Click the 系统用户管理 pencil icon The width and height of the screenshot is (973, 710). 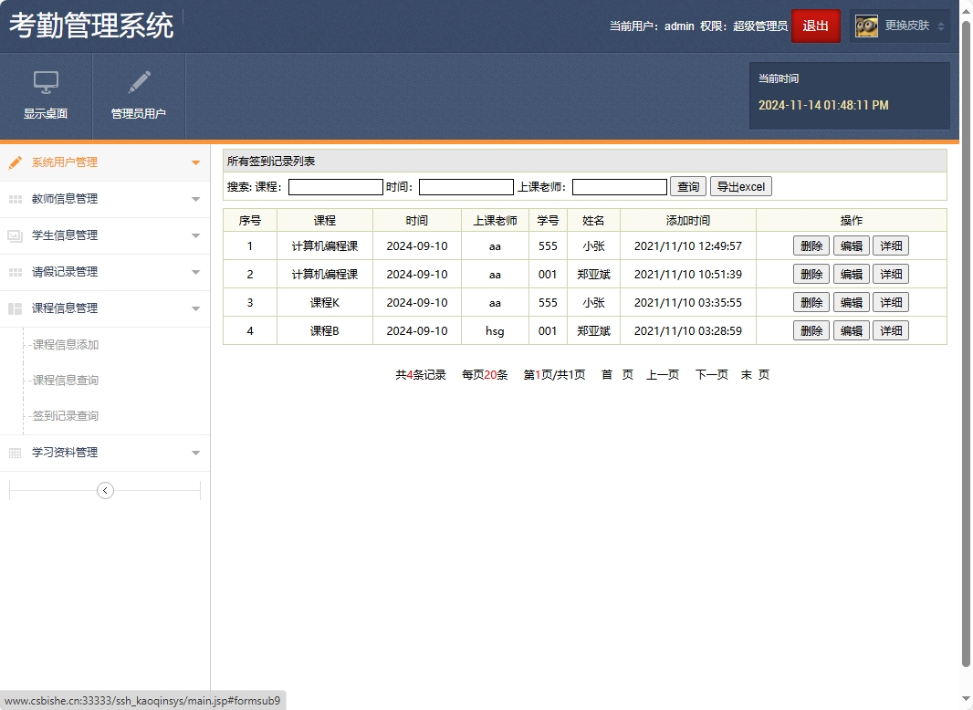click(15, 162)
